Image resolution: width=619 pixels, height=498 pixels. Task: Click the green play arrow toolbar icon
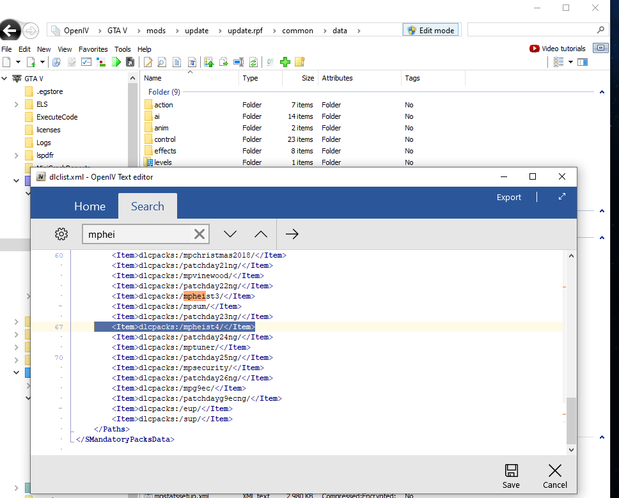tap(116, 62)
